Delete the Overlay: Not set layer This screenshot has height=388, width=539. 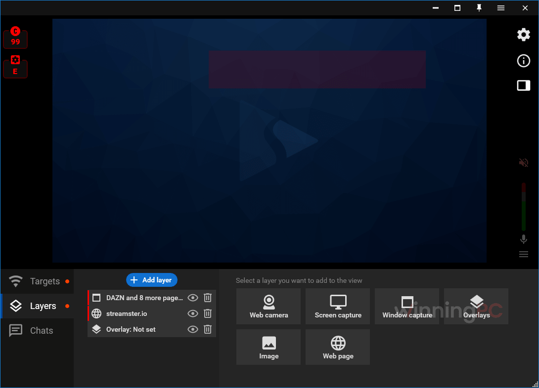[208, 329]
